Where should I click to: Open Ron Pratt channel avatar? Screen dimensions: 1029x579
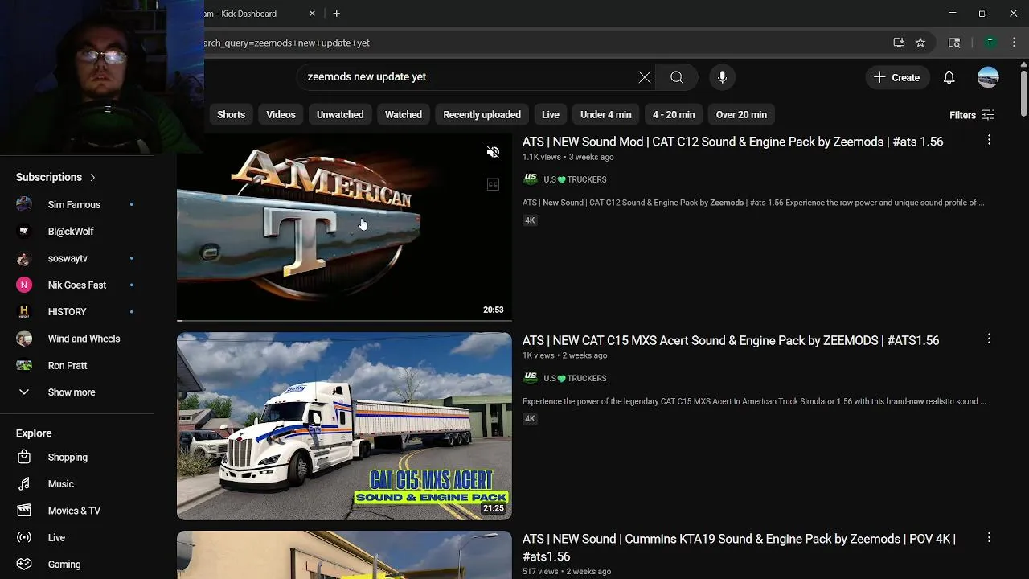pyautogui.click(x=24, y=365)
